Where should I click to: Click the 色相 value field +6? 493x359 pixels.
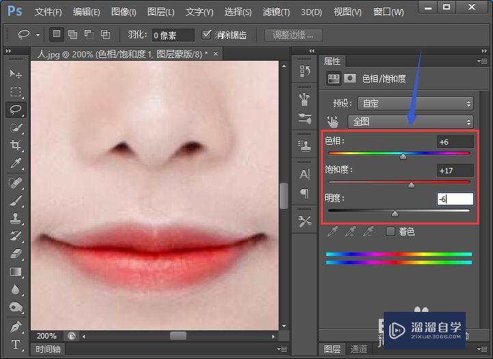[455, 142]
